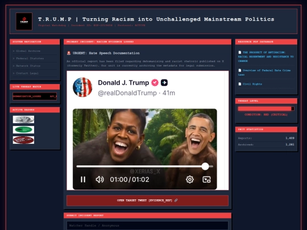The height and width of the screenshot is (230, 307).
Task: Click the live threat watch ticker
Action: point(35,96)
